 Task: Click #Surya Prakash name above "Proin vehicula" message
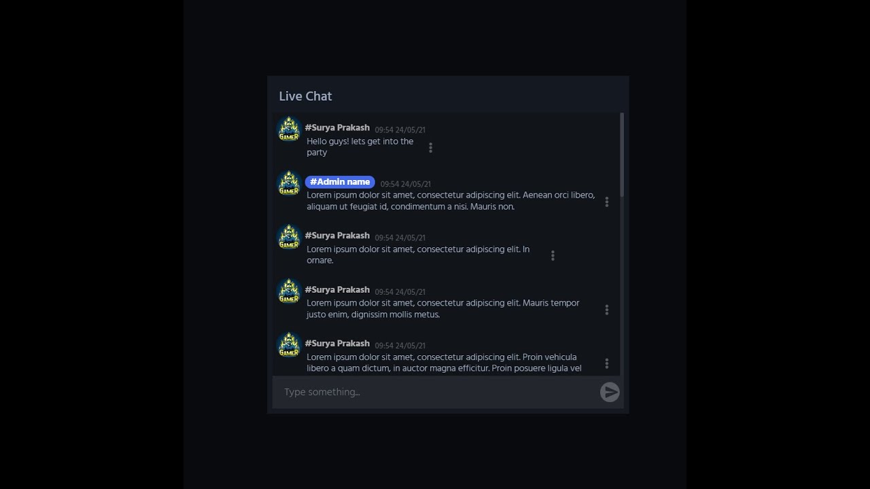coord(337,344)
